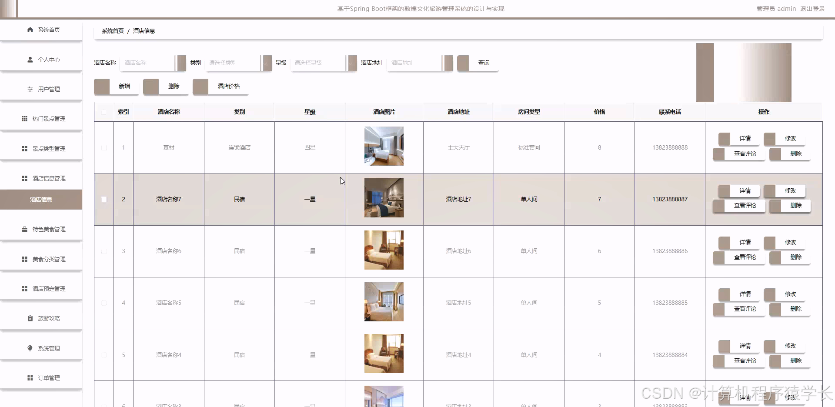Click 查看评论 for the 酒店名称7 row
The width and height of the screenshot is (835, 407).
point(739,205)
